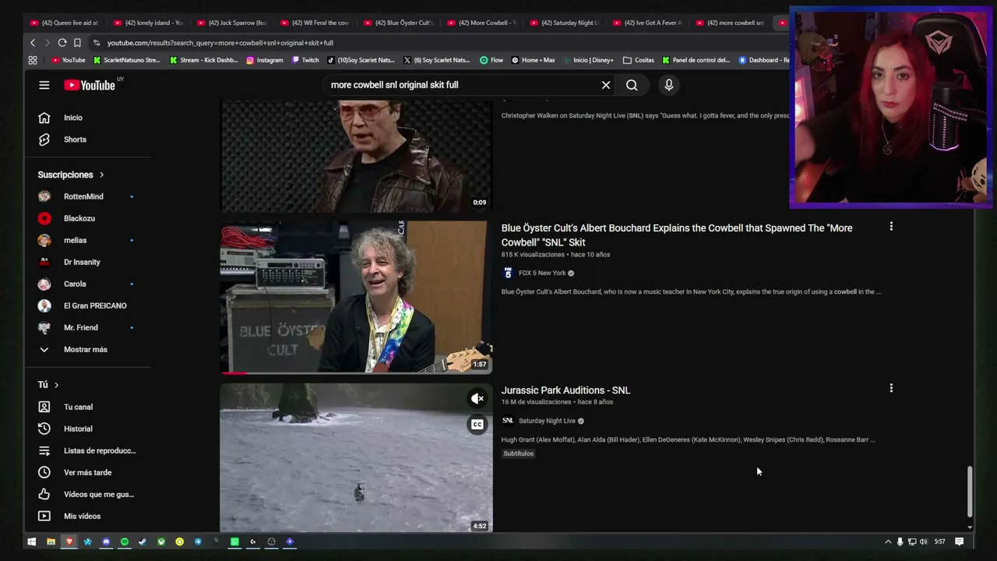Start voice search with the microphone icon
This screenshot has height=561, width=997.
668,85
